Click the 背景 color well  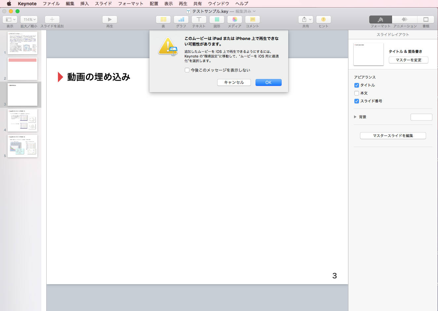[421, 117]
